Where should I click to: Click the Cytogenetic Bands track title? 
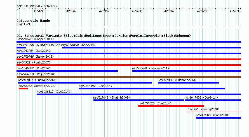coord(33,21)
